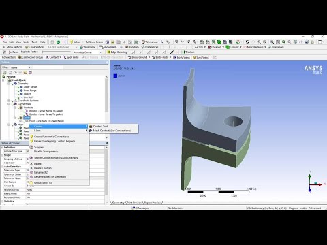Click the Zoom to Fit magnifier icon
327x245 pixels.
pyautogui.click(x=283, y=42)
